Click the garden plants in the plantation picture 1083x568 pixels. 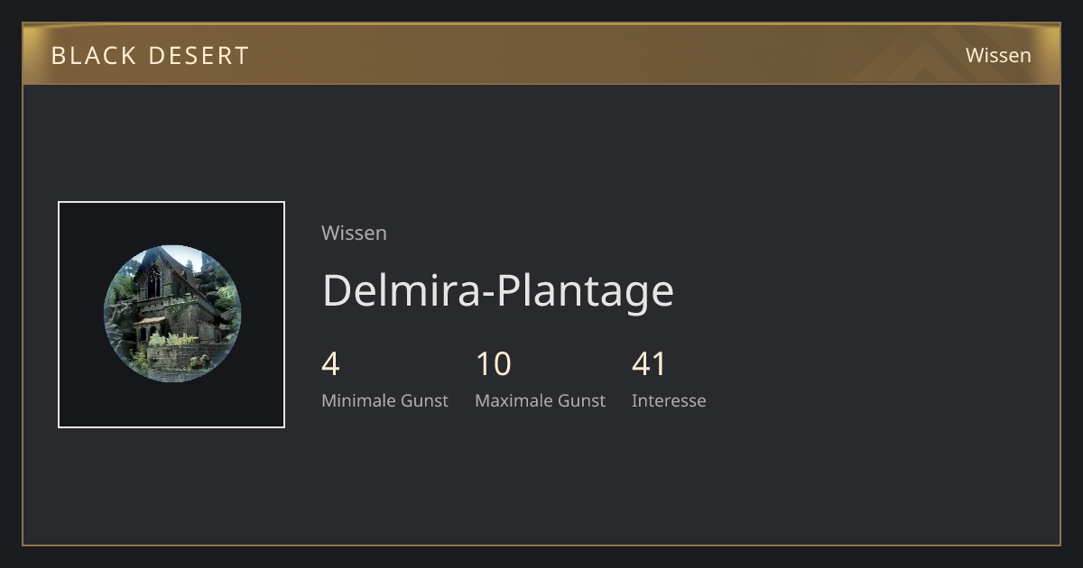tap(171, 340)
